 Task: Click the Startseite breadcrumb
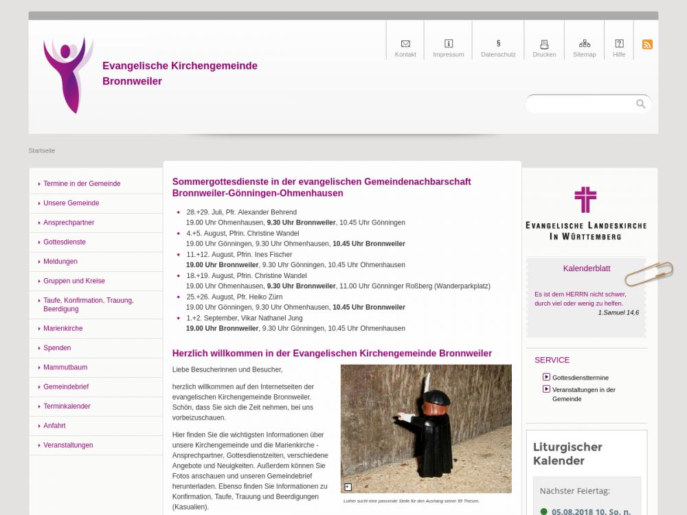tap(42, 150)
